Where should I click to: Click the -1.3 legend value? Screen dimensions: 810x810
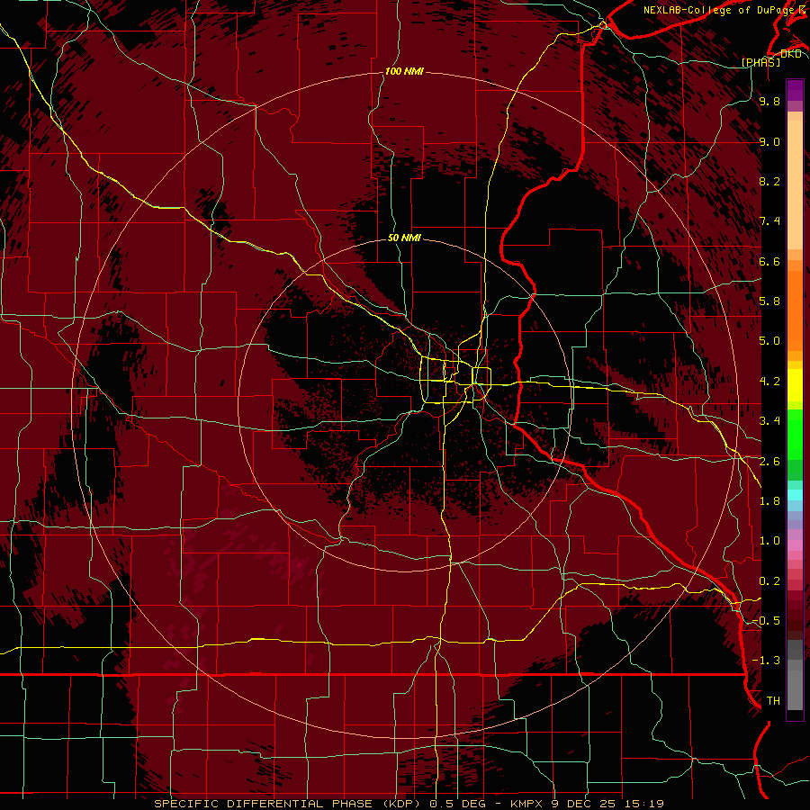767,661
